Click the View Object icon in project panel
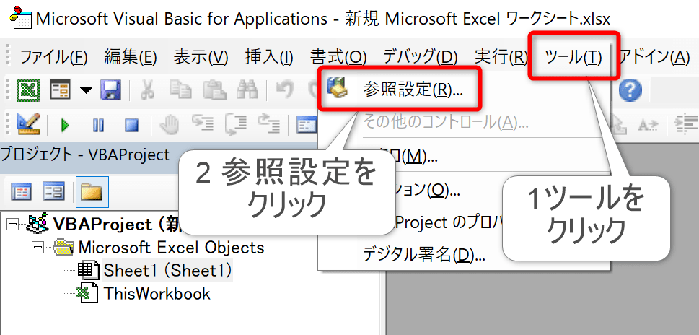Viewport: 699px width, 335px height. click(x=55, y=192)
